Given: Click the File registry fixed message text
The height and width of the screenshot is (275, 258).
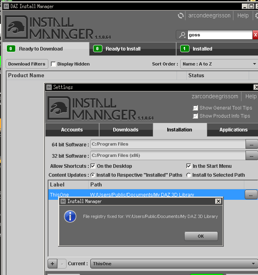Looking at the screenshot, I should [150, 216].
